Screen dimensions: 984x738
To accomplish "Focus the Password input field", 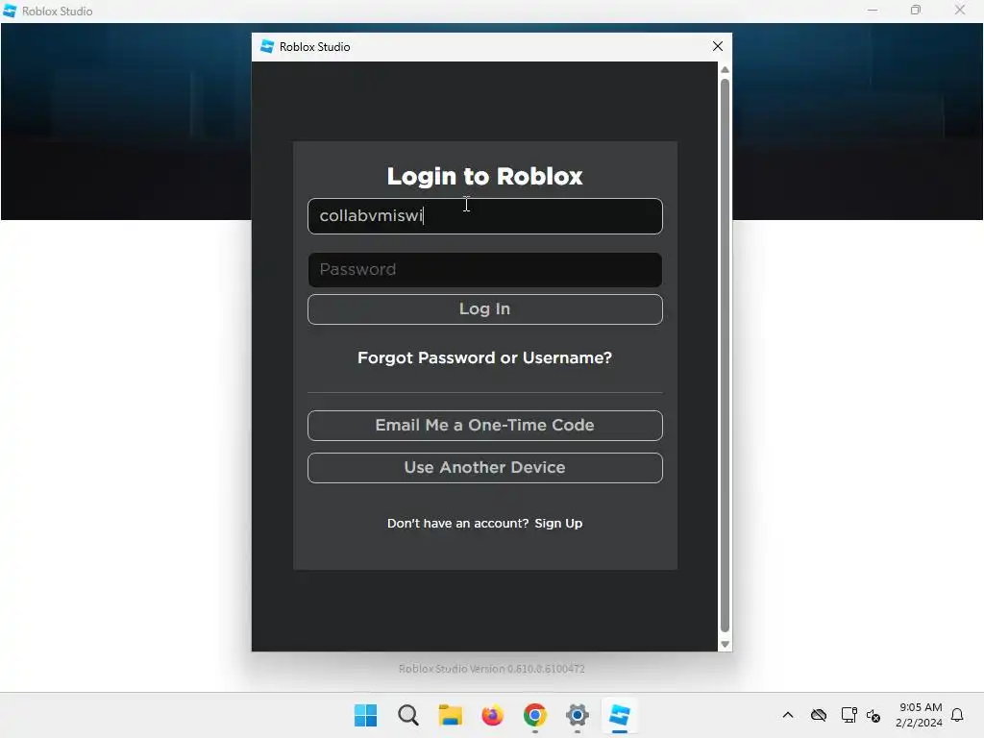I will (x=484, y=270).
